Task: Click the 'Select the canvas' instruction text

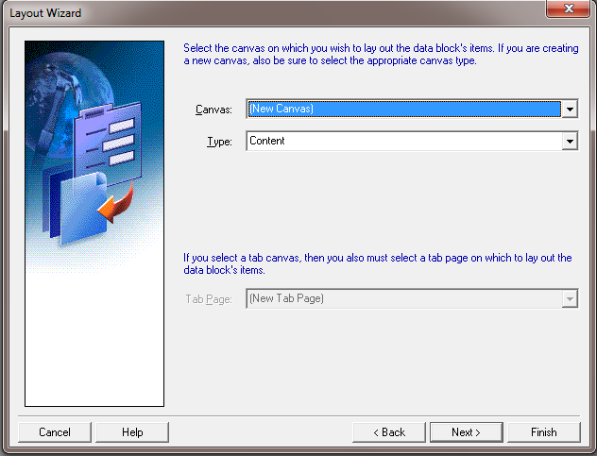Action: click(381, 54)
